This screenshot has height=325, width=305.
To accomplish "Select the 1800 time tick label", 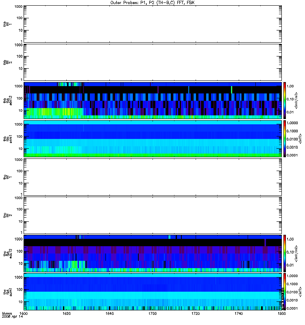I will [x=281, y=313].
